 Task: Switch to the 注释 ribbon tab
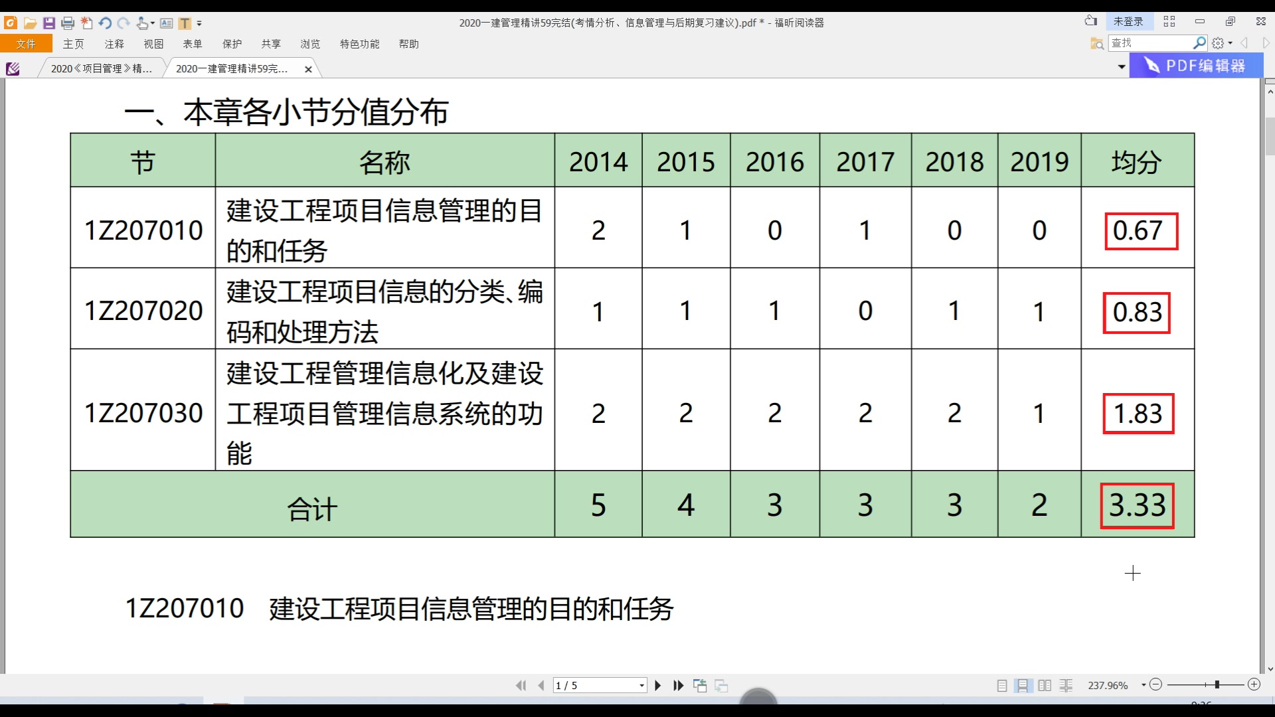[x=114, y=44]
